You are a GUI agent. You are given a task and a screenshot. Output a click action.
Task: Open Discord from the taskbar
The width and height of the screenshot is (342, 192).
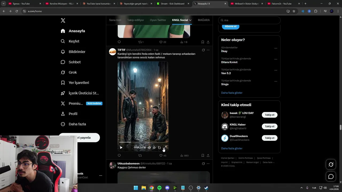[167, 188]
